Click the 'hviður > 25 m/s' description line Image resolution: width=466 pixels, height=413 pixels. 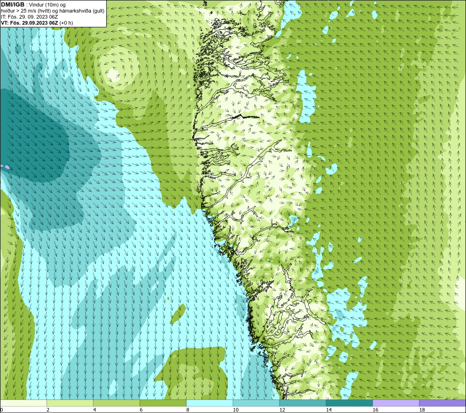[53, 11]
